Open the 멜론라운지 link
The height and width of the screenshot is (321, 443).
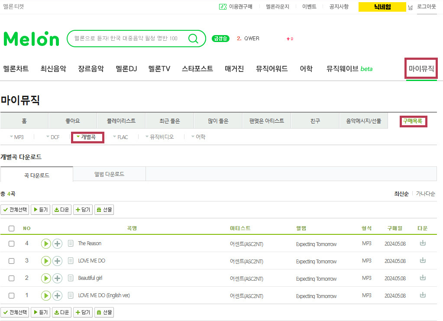tap(278, 6)
